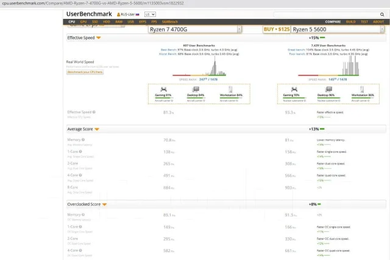This screenshot has height=260, width=390.
Task: Open the HDD tab in navigation bar
Action: 107,22
